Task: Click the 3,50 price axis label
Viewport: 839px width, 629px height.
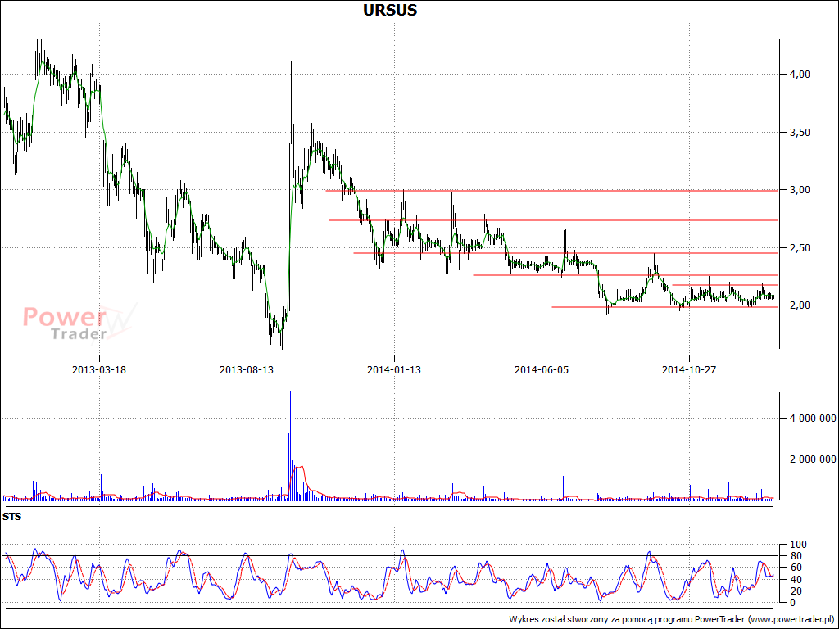Action: point(800,132)
